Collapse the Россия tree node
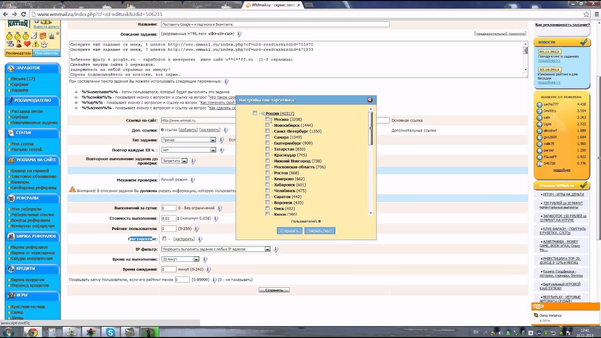Screen dimensions: 601x338 pos(263,114)
